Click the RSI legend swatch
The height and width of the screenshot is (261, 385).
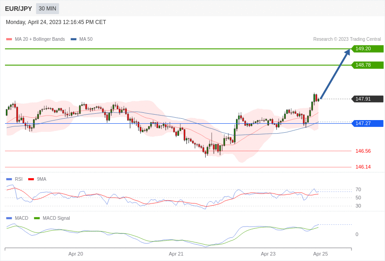pyautogui.click(x=9, y=179)
